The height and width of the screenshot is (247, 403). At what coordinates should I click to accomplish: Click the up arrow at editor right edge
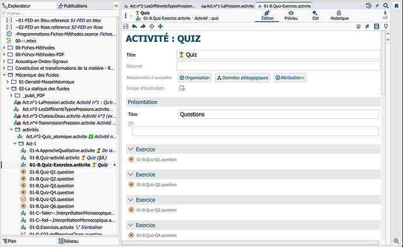tap(388, 34)
